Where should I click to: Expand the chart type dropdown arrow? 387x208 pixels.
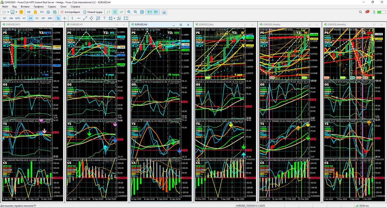point(8,12)
